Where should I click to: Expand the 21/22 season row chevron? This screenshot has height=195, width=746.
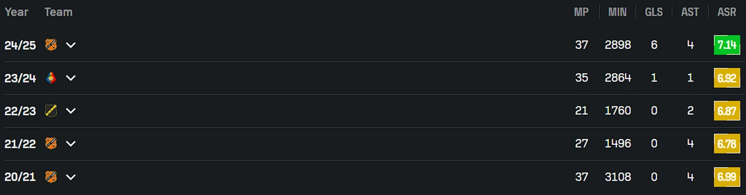point(71,144)
